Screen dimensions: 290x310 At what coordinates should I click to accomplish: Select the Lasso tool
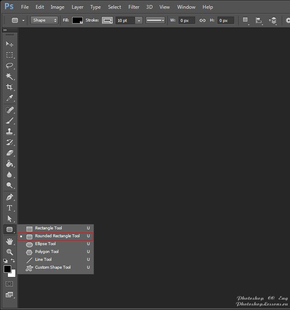[x=9, y=66]
